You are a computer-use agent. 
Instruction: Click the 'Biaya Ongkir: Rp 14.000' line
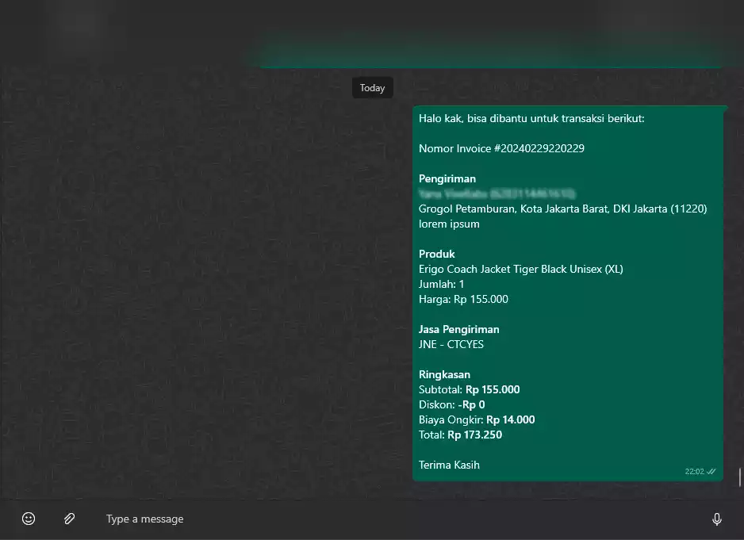476,419
